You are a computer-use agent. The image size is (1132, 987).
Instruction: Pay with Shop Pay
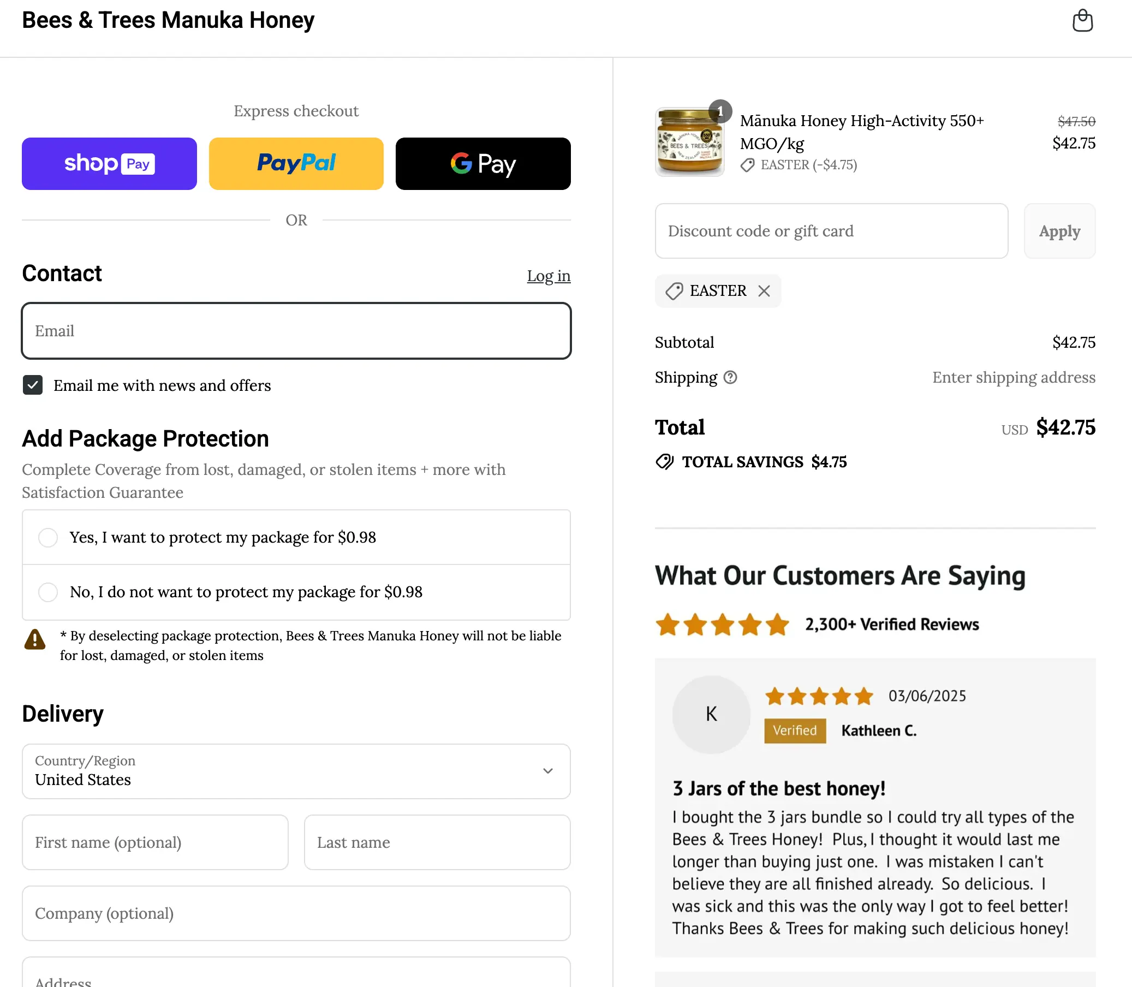(x=109, y=164)
